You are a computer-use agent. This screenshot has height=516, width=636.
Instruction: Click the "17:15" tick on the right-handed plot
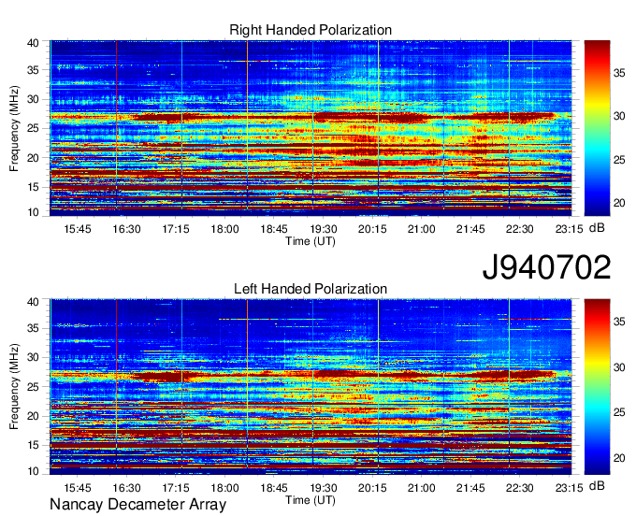pyautogui.click(x=176, y=229)
